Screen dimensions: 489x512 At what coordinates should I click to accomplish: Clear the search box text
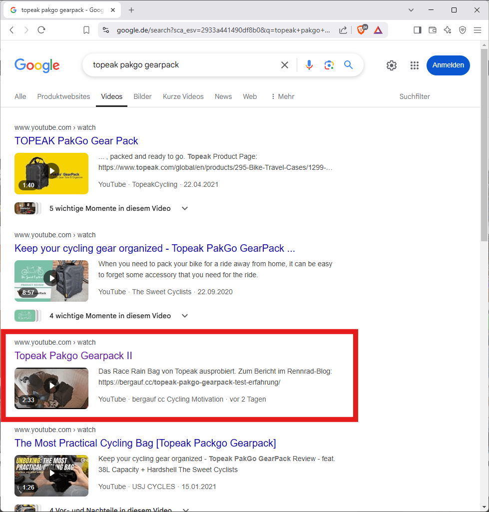tap(285, 65)
